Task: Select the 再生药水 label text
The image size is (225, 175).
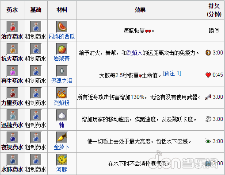Action: [12, 81]
